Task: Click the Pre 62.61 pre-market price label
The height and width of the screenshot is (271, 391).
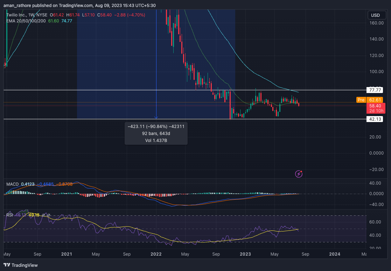Action: pos(369,100)
